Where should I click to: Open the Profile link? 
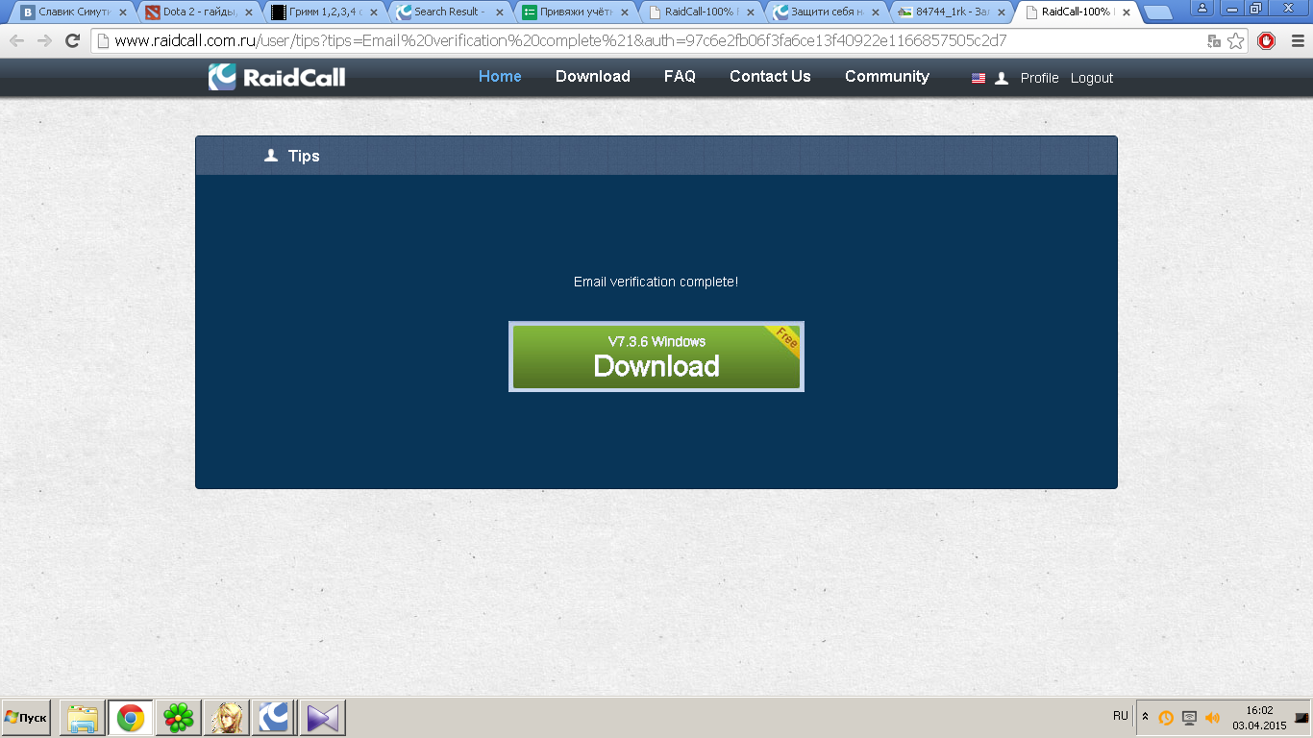pyautogui.click(x=1039, y=79)
